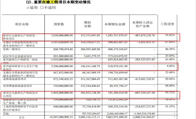Tick the 不适用 checkbox

point(42,8)
